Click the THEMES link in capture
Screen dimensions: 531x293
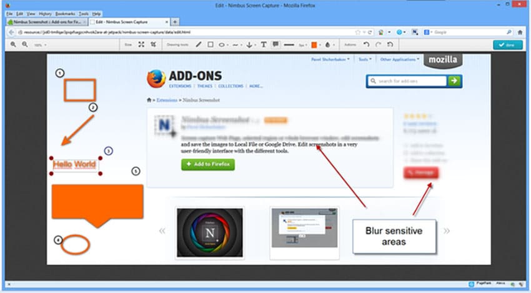pyautogui.click(x=205, y=86)
